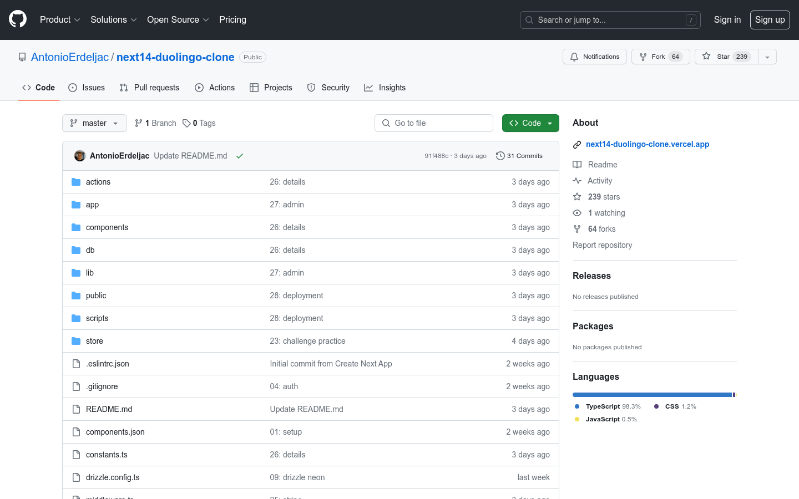Open the AntonioErdeljac owner link
Viewport: 799px width, 499px height.
click(70, 57)
